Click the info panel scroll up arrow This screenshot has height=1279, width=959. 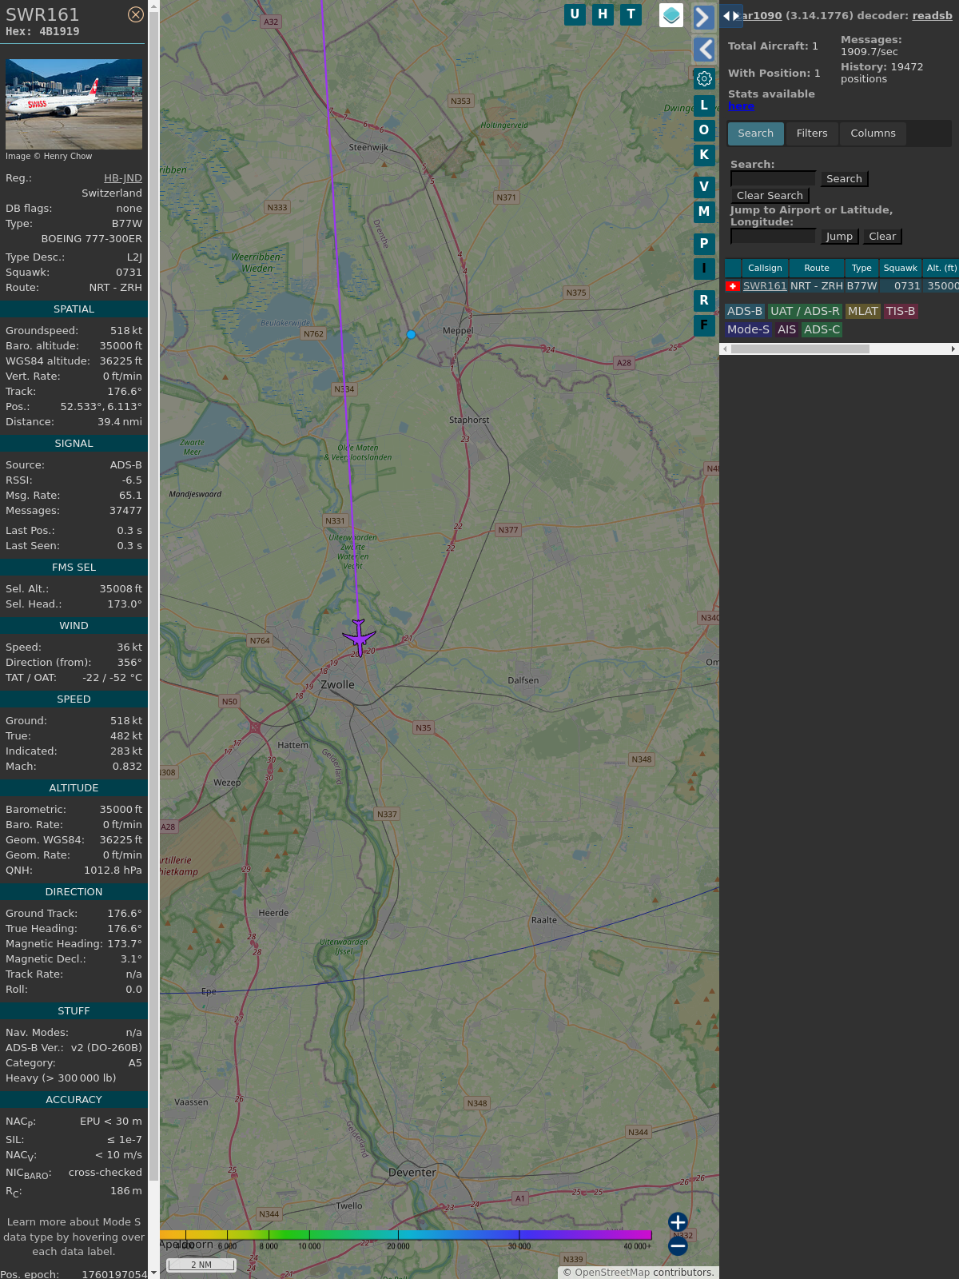tap(153, 5)
